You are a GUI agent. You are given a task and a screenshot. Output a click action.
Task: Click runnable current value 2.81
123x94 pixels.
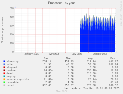tap(48, 82)
